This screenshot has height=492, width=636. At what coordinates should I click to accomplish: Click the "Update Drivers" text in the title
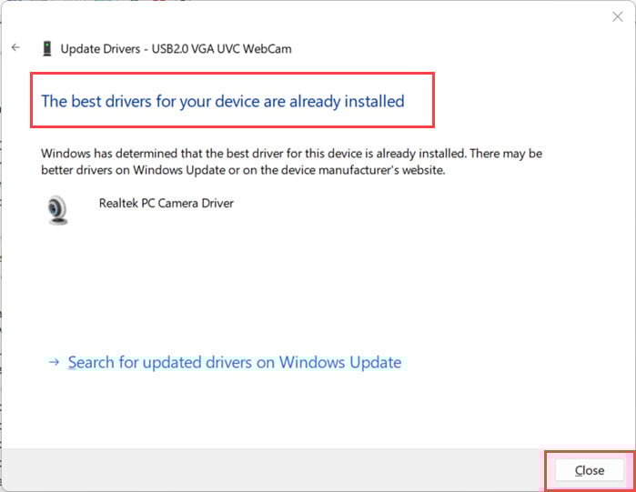(100, 49)
